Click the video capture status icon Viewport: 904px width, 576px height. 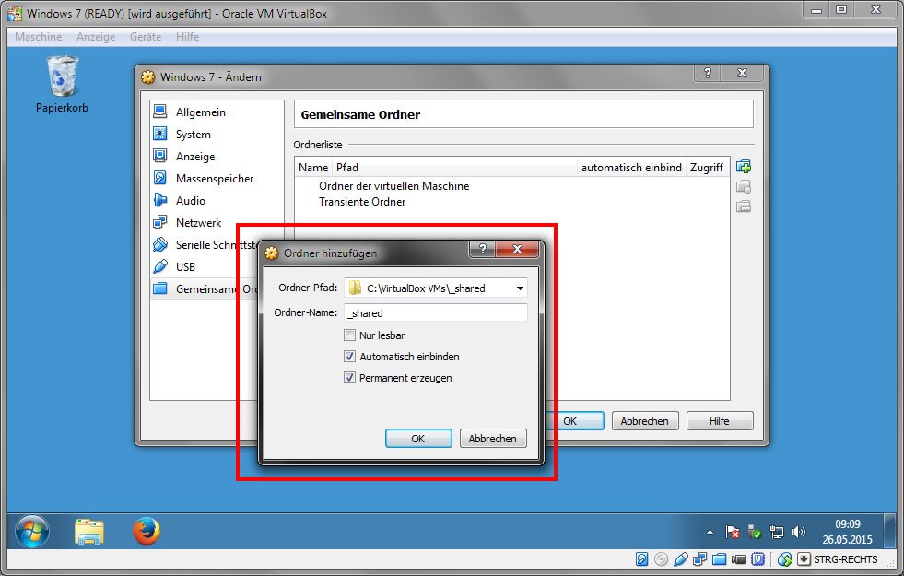coord(738,558)
